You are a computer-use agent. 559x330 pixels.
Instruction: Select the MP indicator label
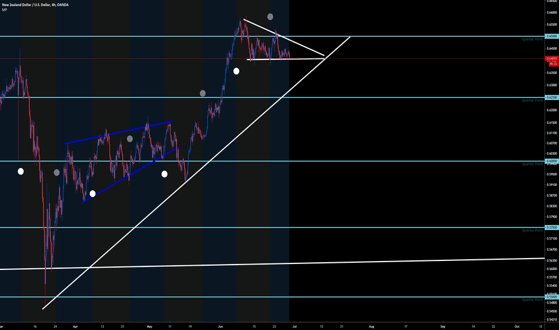4,10
